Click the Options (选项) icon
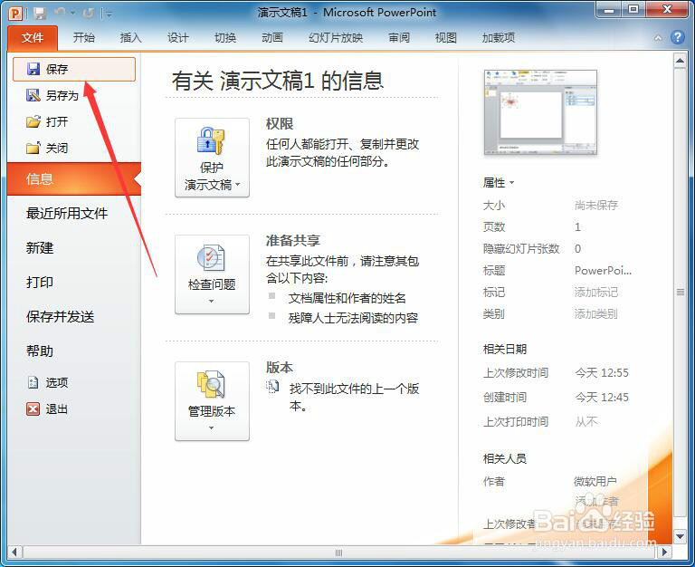This screenshot has width=695, height=567. pos(33,382)
